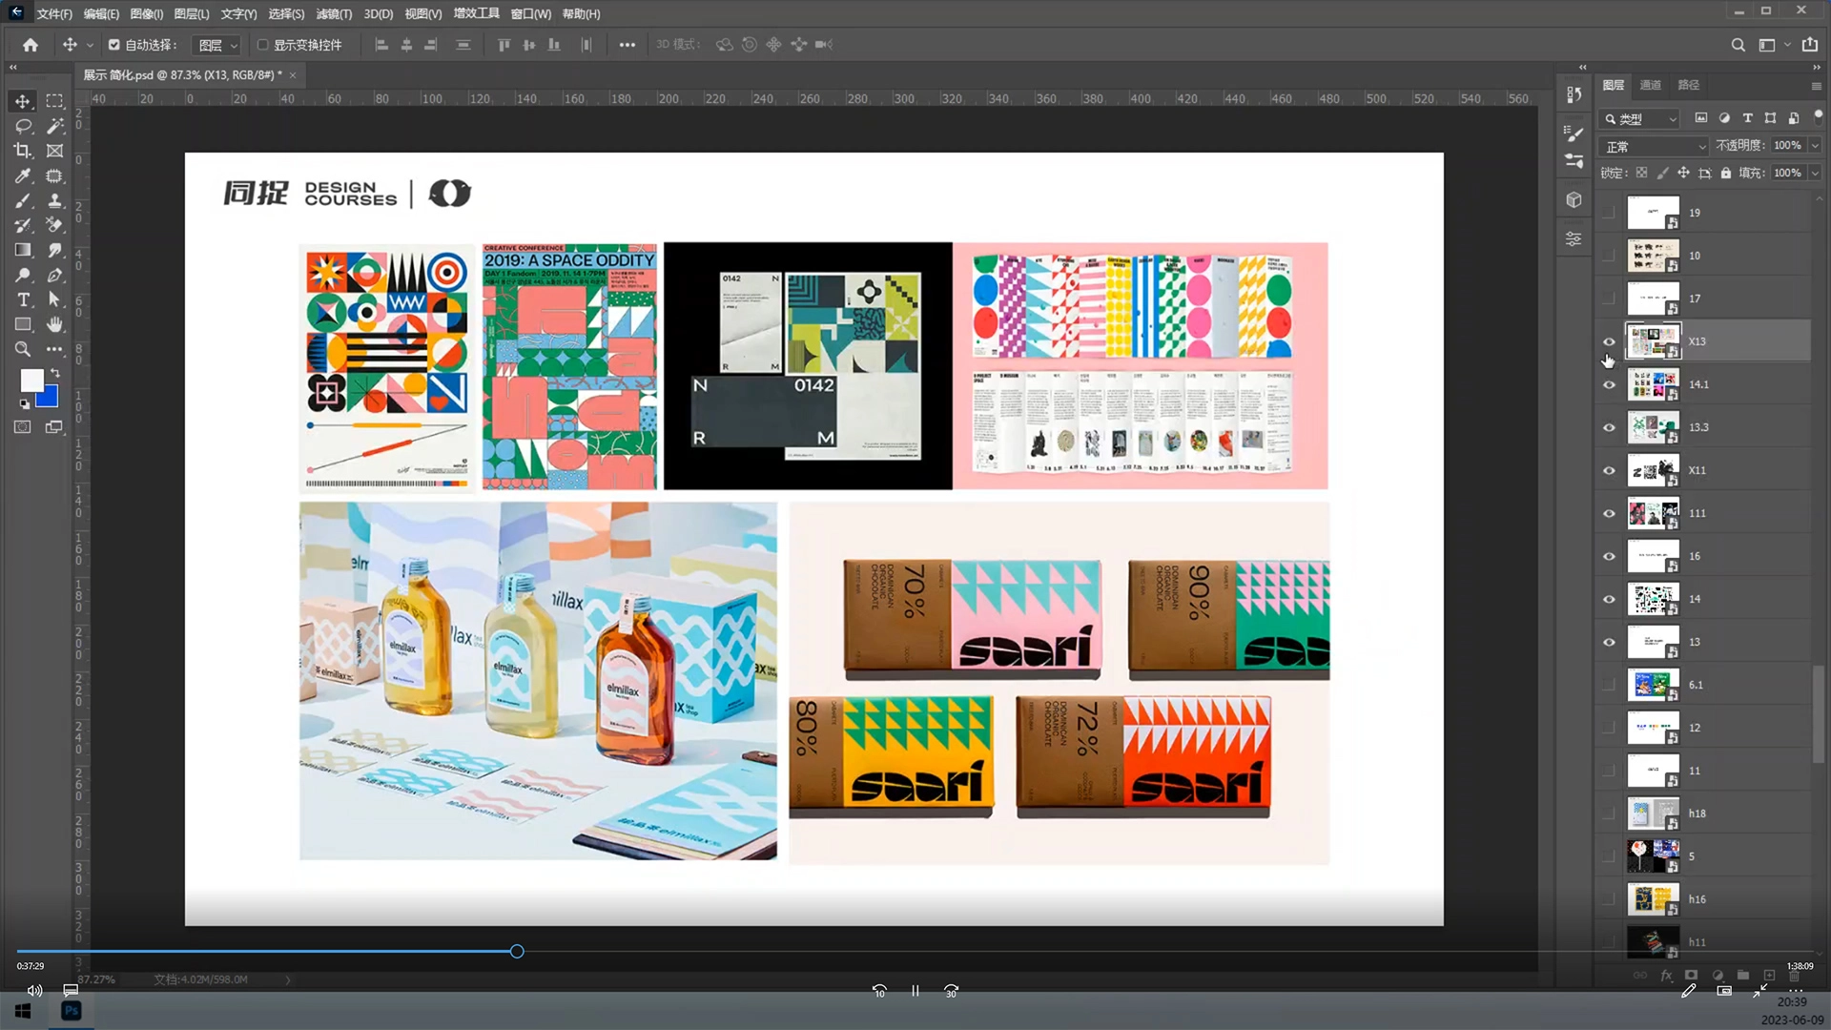Select the Eyedropper tool
Viewport: 1831px width, 1030px height.
click(x=23, y=175)
